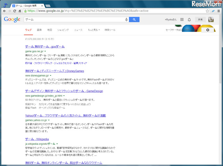The height and width of the screenshot is (166, 223).
Task: Close the Google search tab
Action: click(x=42, y=6)
